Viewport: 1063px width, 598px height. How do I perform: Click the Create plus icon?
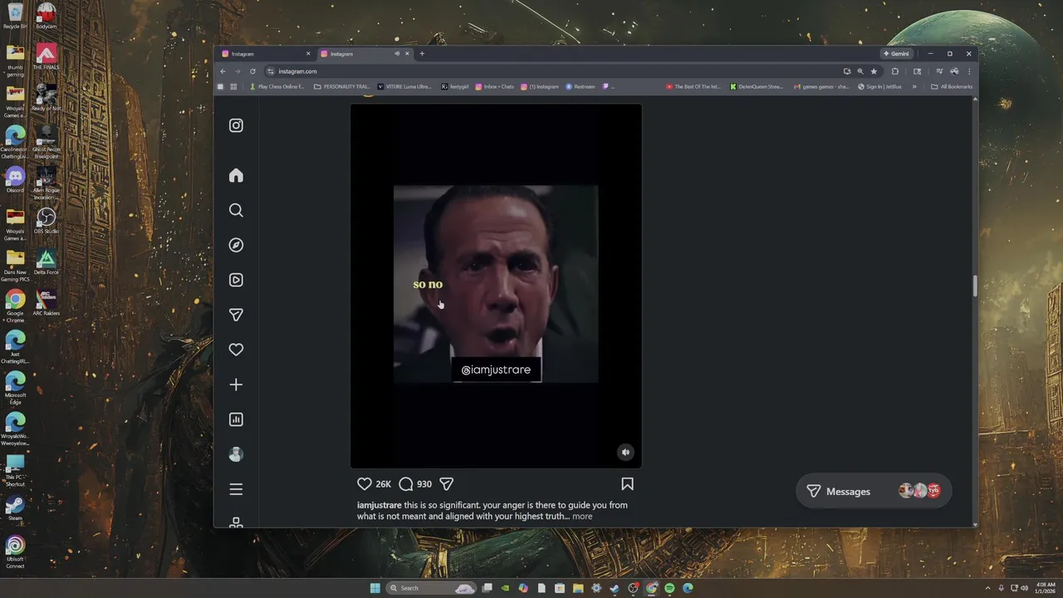click(236, 385)
